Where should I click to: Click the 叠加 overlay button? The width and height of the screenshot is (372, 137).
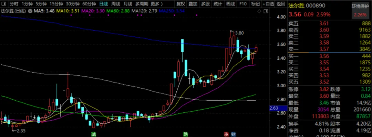click(x=193, y=4)
